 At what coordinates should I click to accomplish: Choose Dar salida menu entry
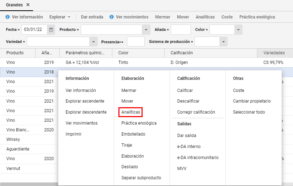click(x=186, y=136)
